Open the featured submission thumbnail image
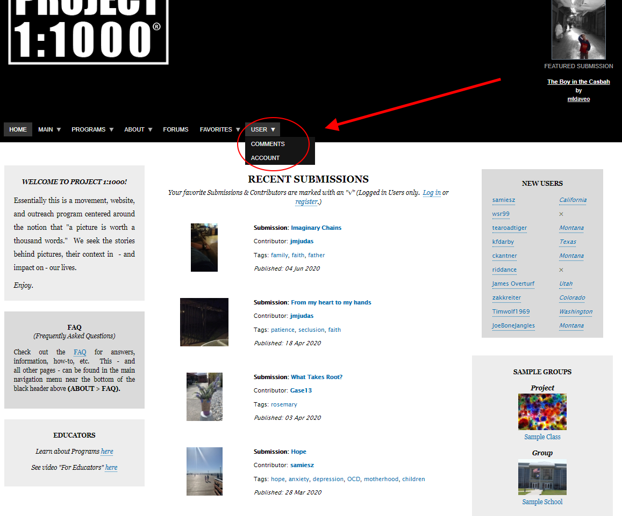Image resolution: width=622 pixels, height=516 pixels. (578, 30)
